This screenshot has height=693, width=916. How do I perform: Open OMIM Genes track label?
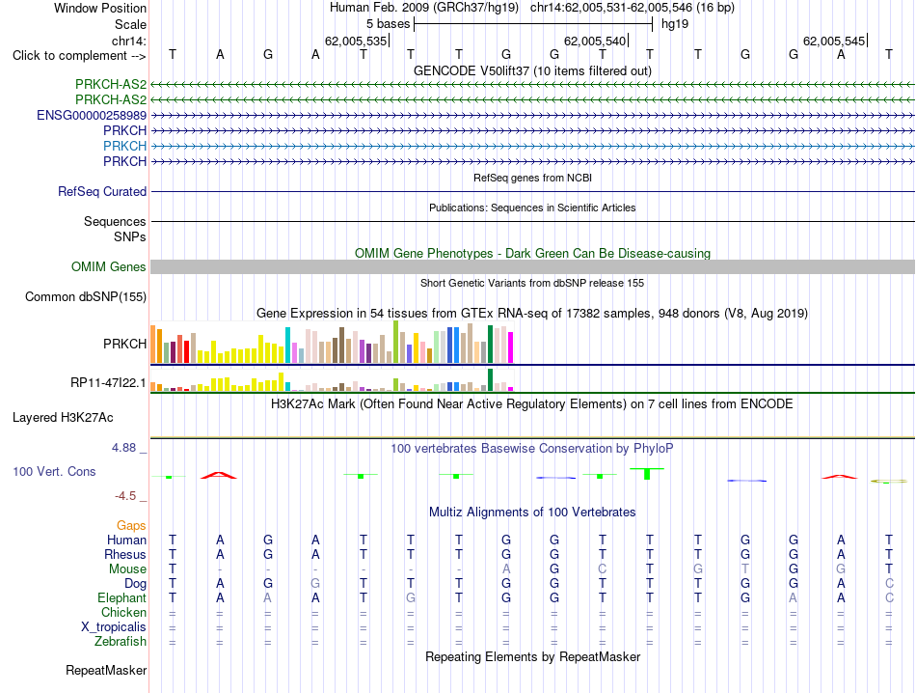109,266
